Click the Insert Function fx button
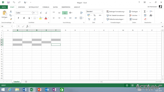Image resolution: width=164 pixels, height=92 pixels. click(x=28, y=26)
